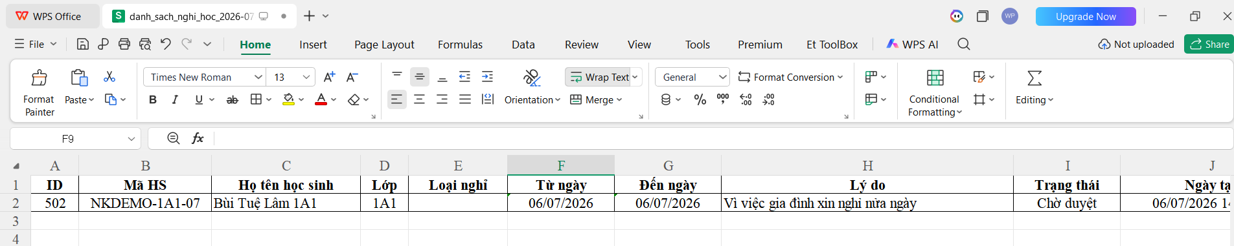Undo the last action
This screenshot has width=1234, height=246.
pyautogui.click(x=166, y=44)
